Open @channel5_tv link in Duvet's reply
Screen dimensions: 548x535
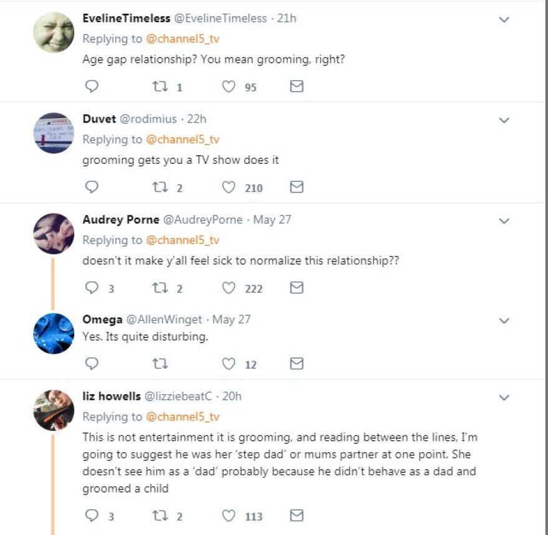(x=182, y=140)
